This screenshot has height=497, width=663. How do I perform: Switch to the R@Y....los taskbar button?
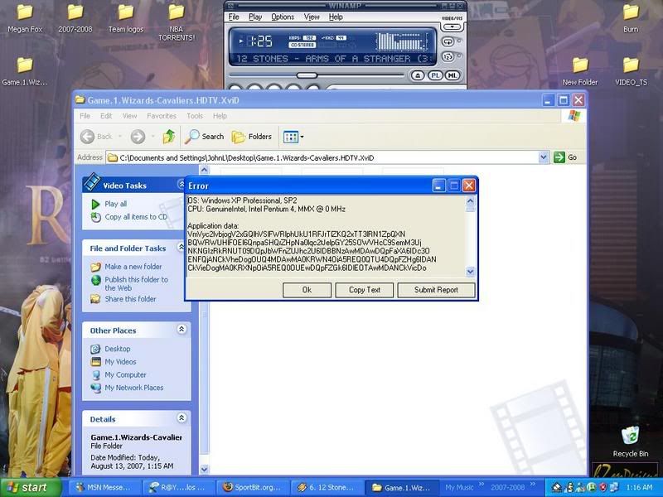point(177,487)
